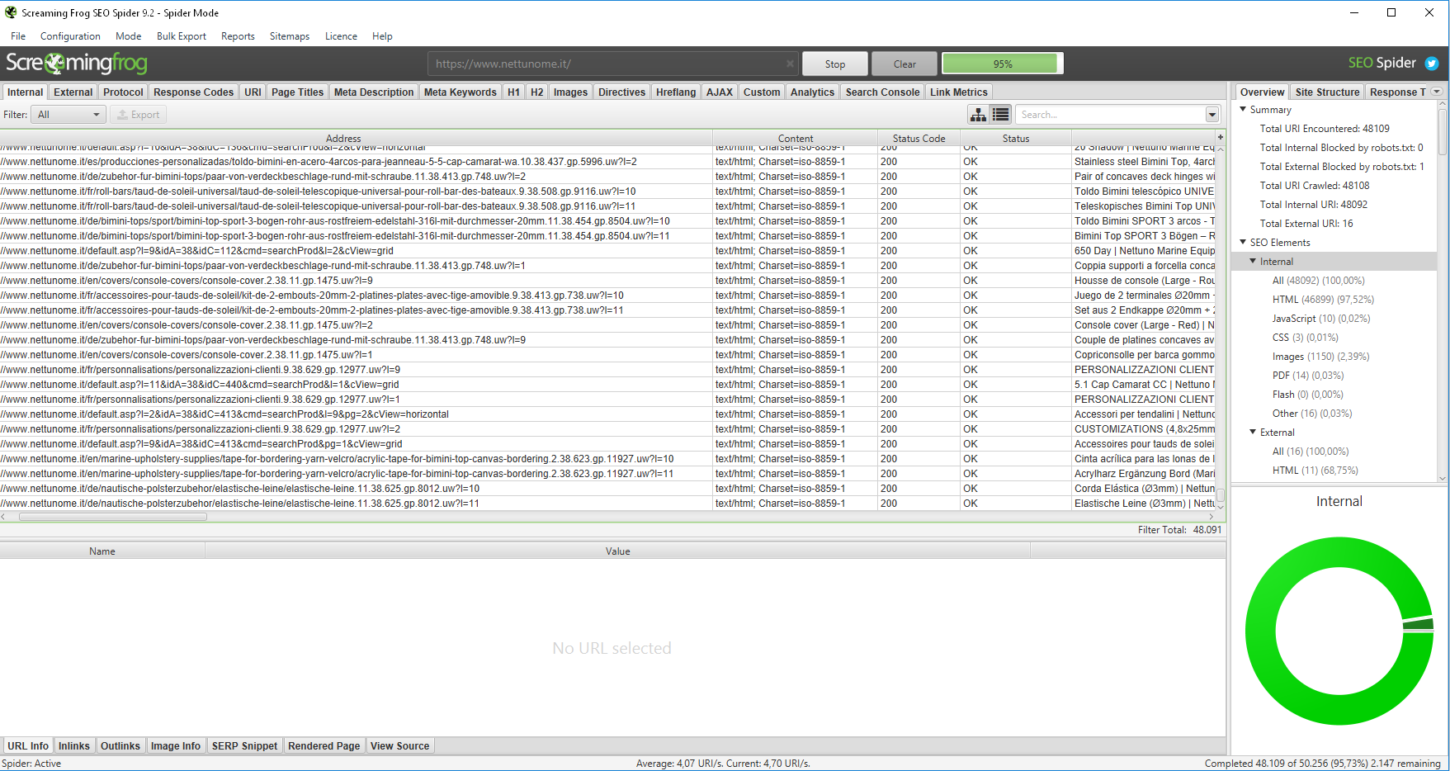Switch to the H1 tab
Viewport: 1450px width, 771px height.
pos(513,92)
